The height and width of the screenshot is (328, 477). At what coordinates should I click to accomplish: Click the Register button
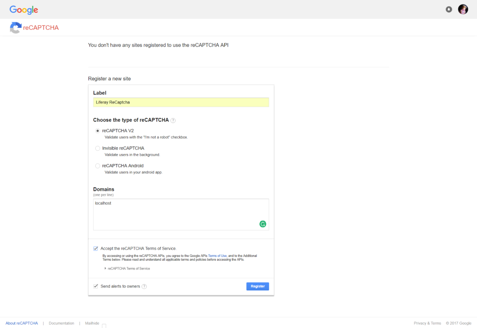click(258, 286)
